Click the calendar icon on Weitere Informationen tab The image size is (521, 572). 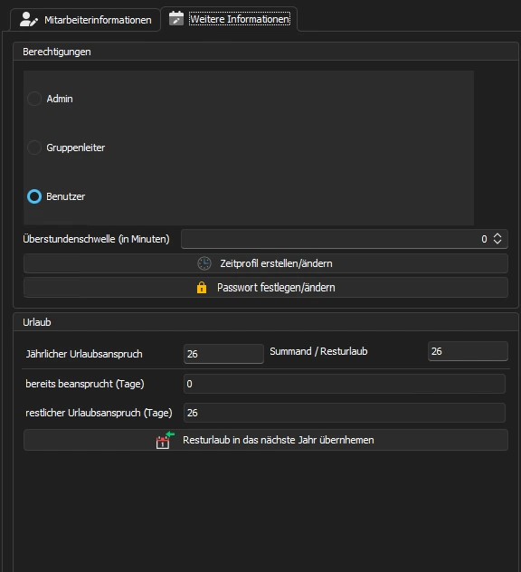click(176, 18)
